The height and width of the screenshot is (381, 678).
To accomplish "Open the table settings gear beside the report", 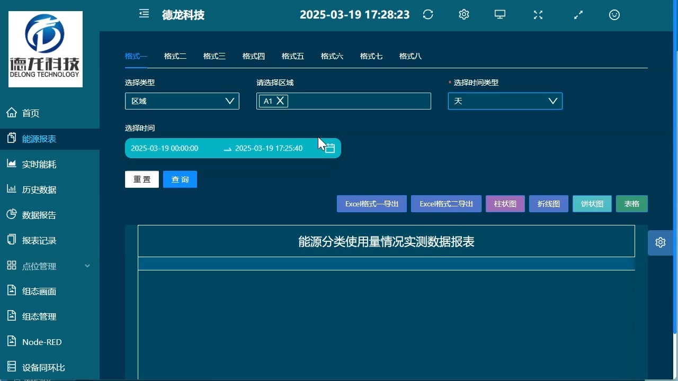I will (660, 242).
